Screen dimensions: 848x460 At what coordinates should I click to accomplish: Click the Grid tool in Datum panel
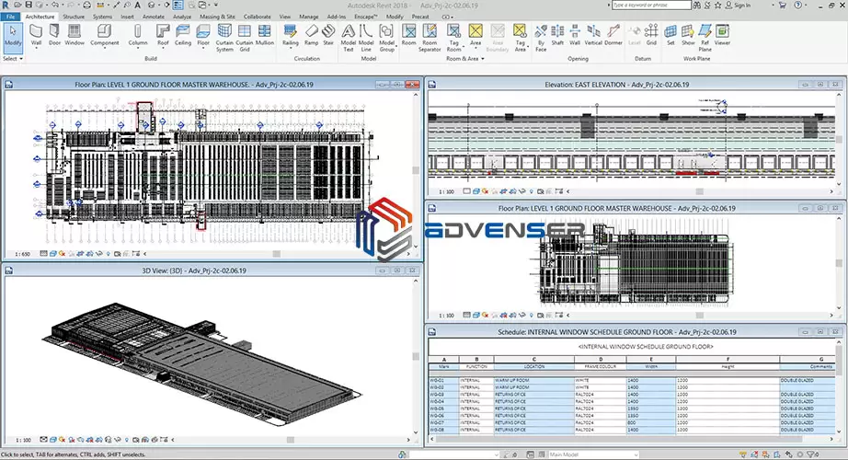[x=650, y=34]
